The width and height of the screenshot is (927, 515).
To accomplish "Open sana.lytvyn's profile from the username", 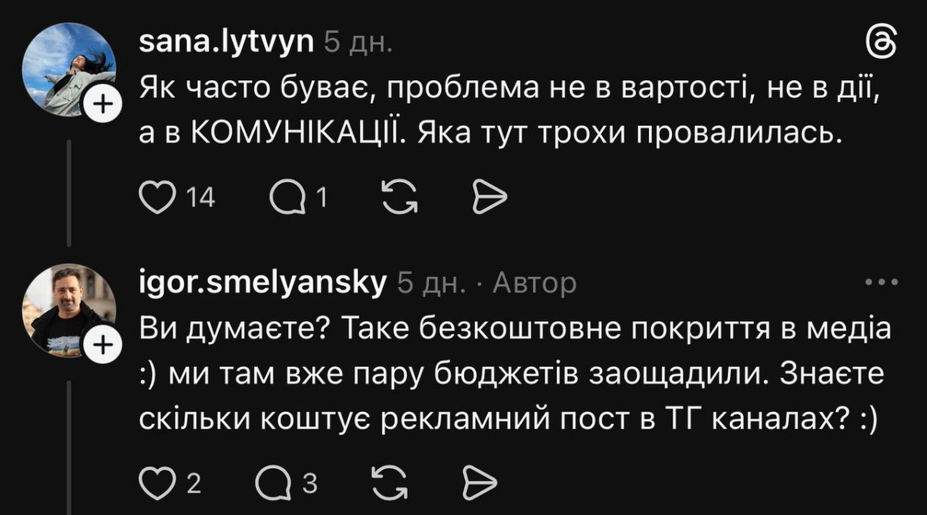I will [x=226, y=42].
